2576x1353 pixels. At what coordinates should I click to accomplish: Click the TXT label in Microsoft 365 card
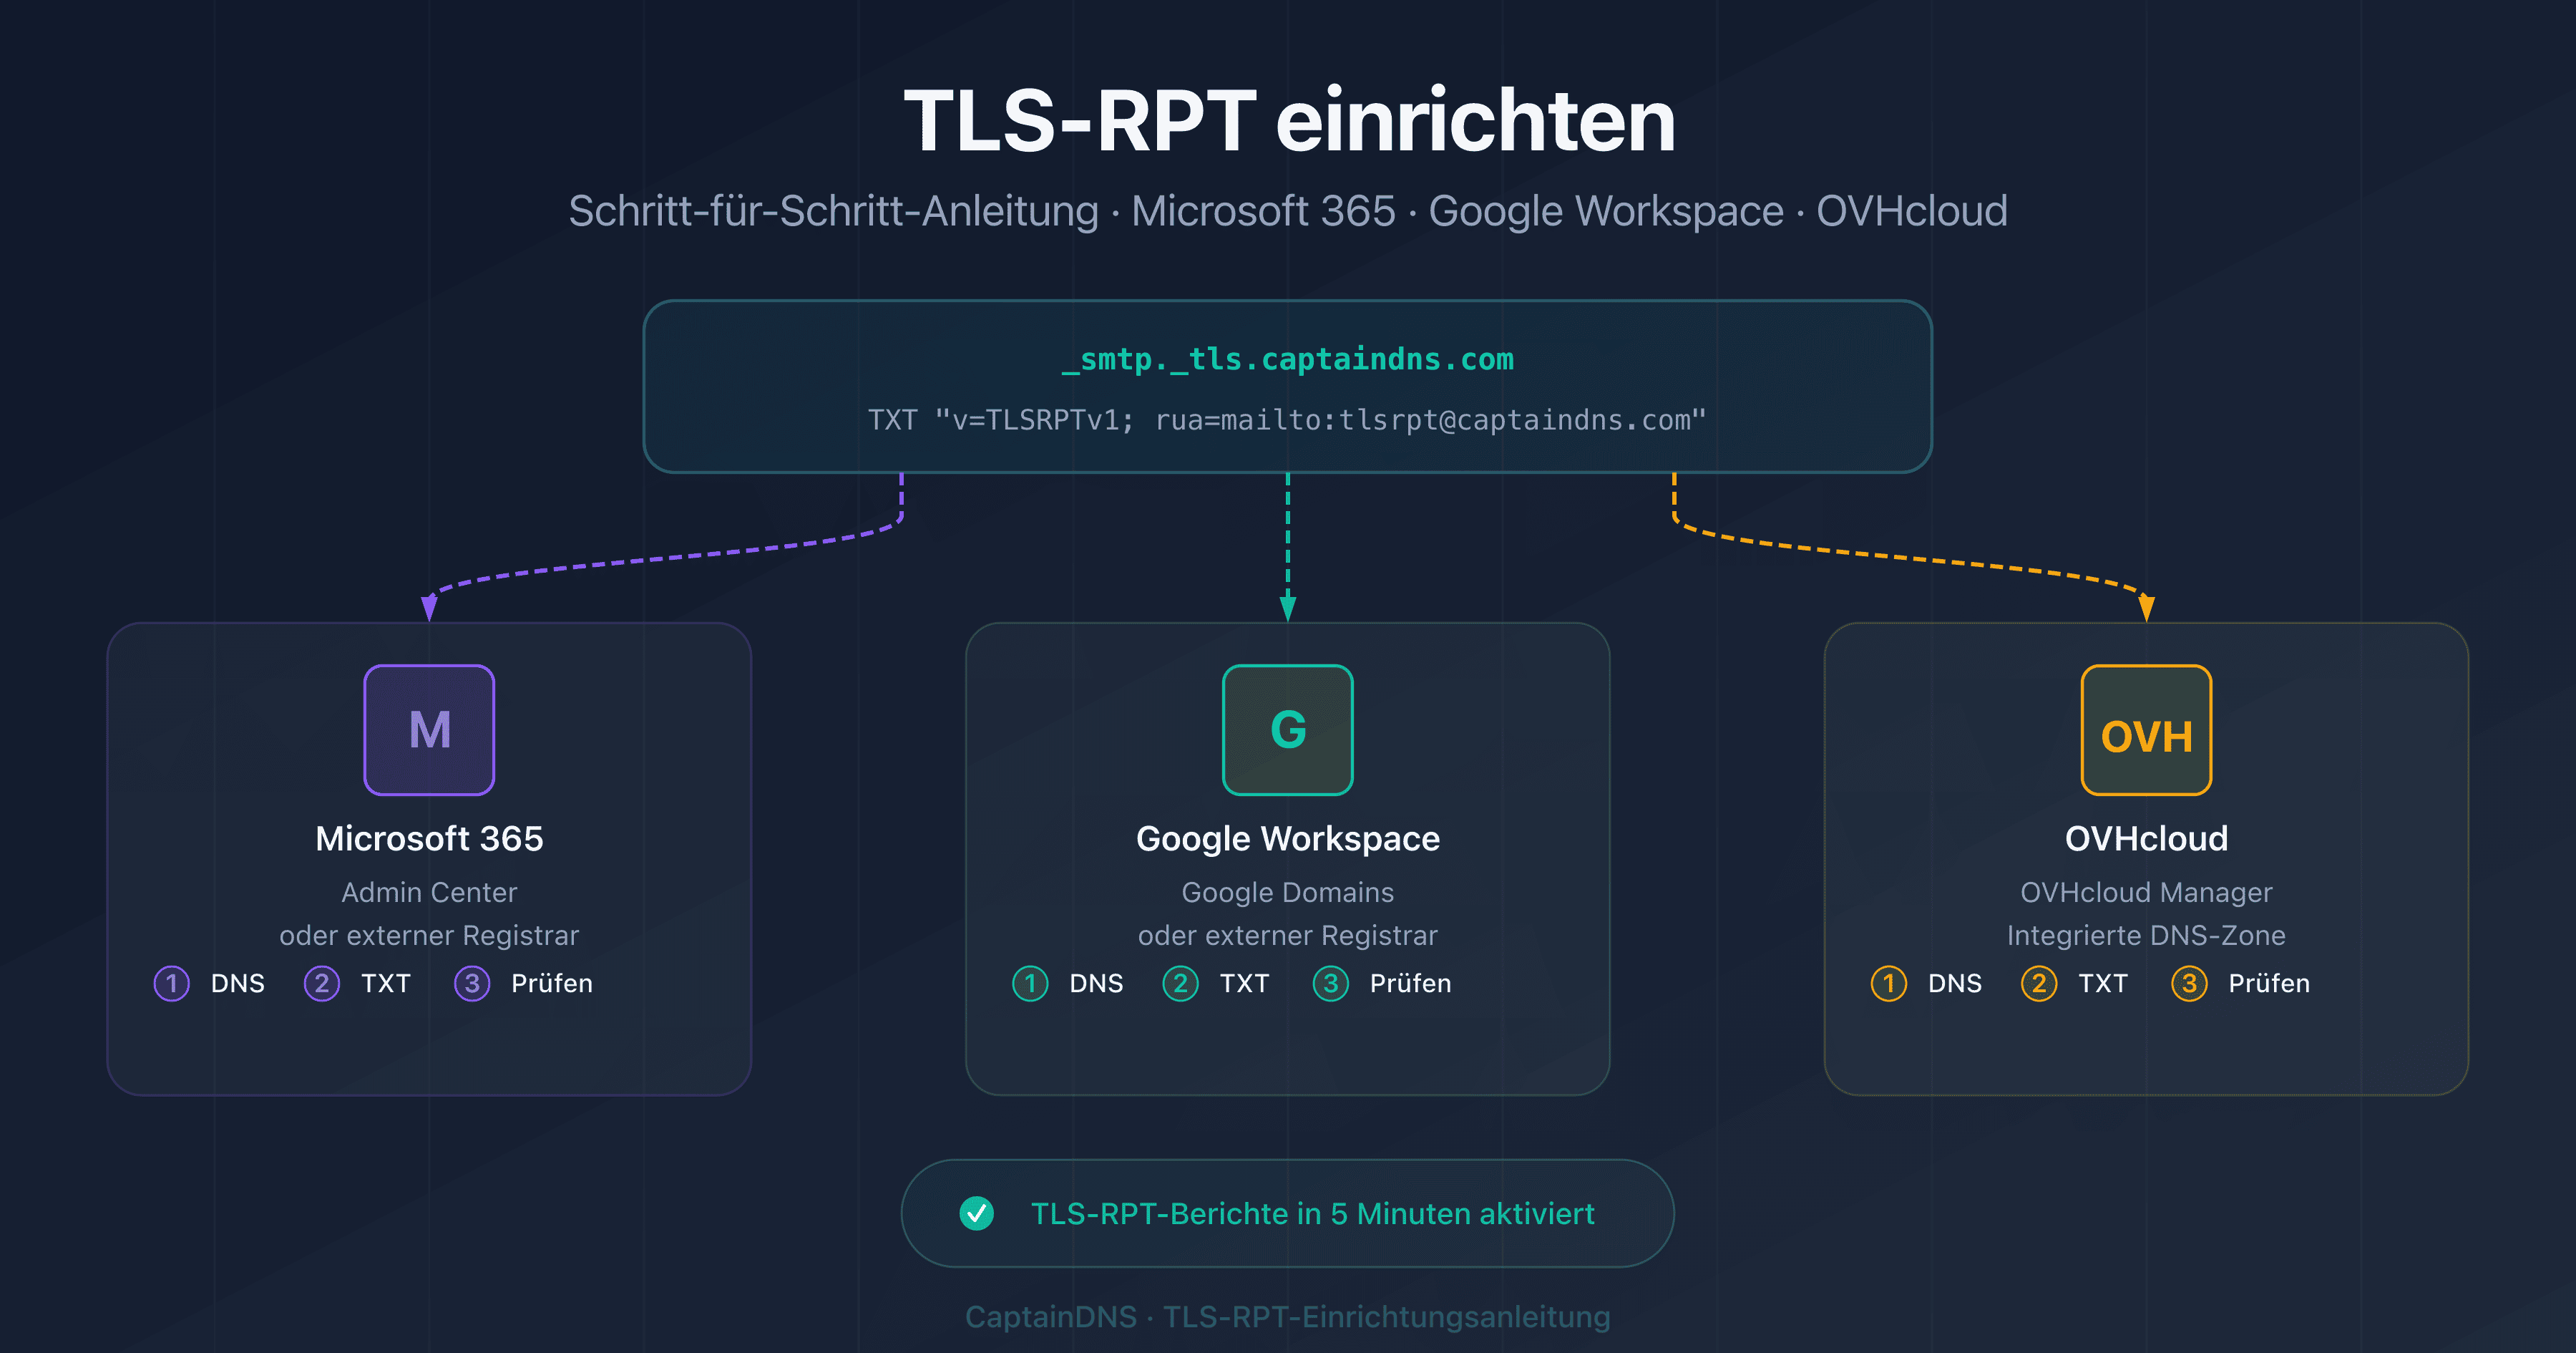386,983
